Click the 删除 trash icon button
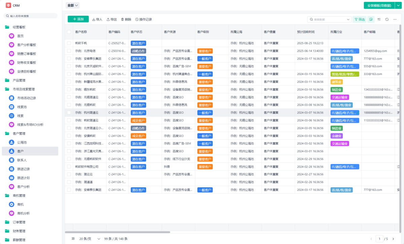 [126, 19]
